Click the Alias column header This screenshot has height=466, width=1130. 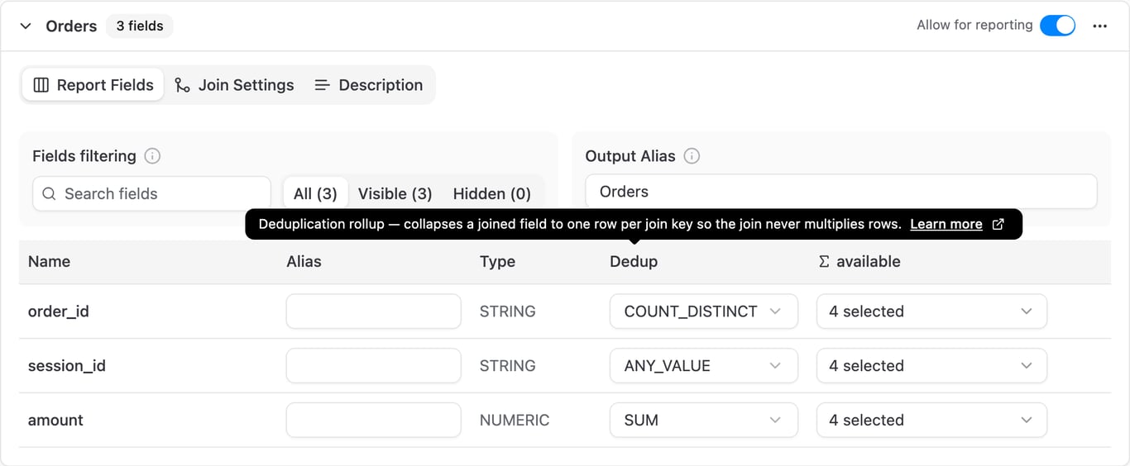(x=304, y=261)
